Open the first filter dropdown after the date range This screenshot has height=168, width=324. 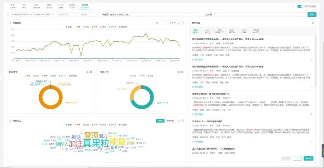(x=66, y=14)
